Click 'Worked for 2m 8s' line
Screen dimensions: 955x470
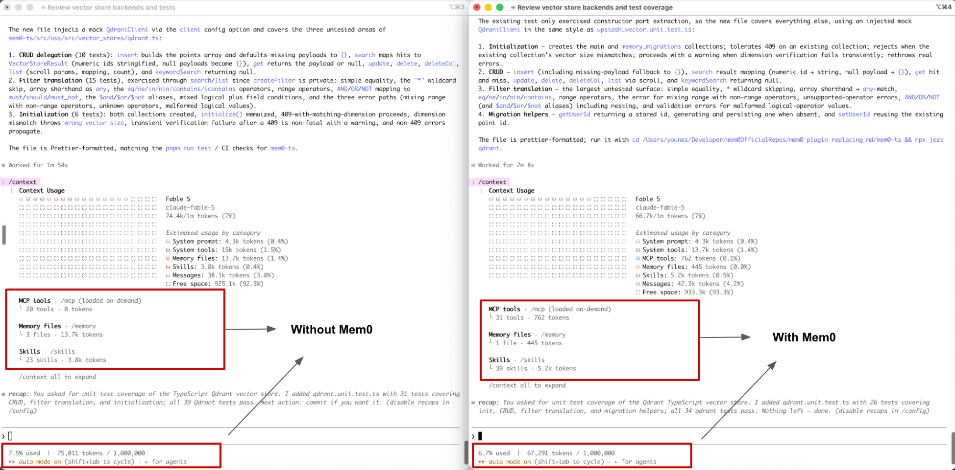tap(506, 165)
